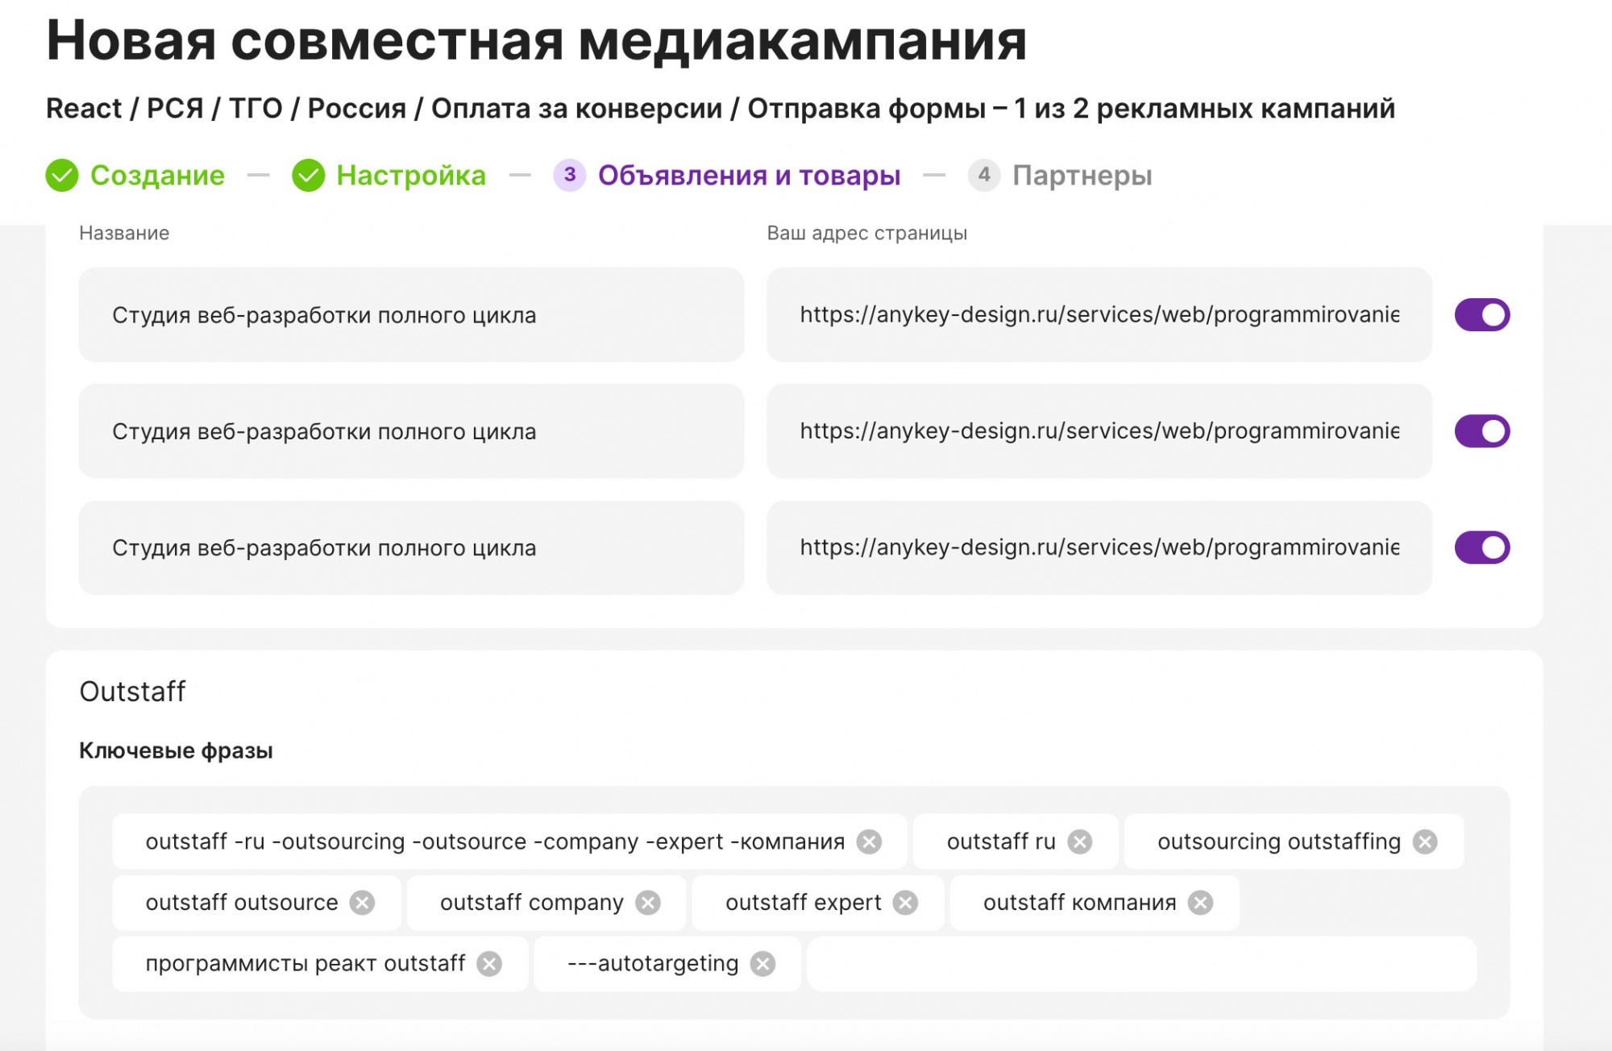Select the 'outsourcing outstaffing' phrase text
Screen dimensions: 1612x1051
(x=1279, y=842)
